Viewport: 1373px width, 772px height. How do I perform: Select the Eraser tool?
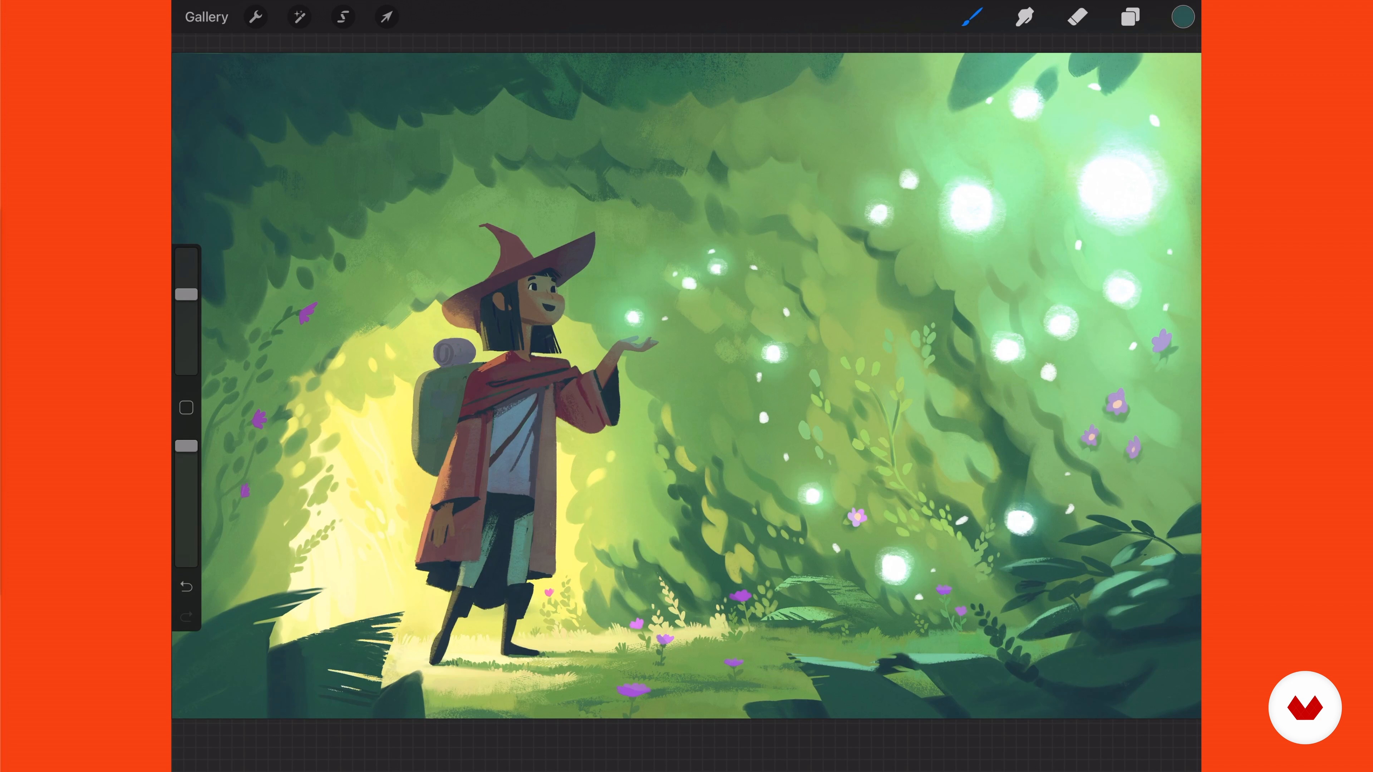(x=1077, y=17)
